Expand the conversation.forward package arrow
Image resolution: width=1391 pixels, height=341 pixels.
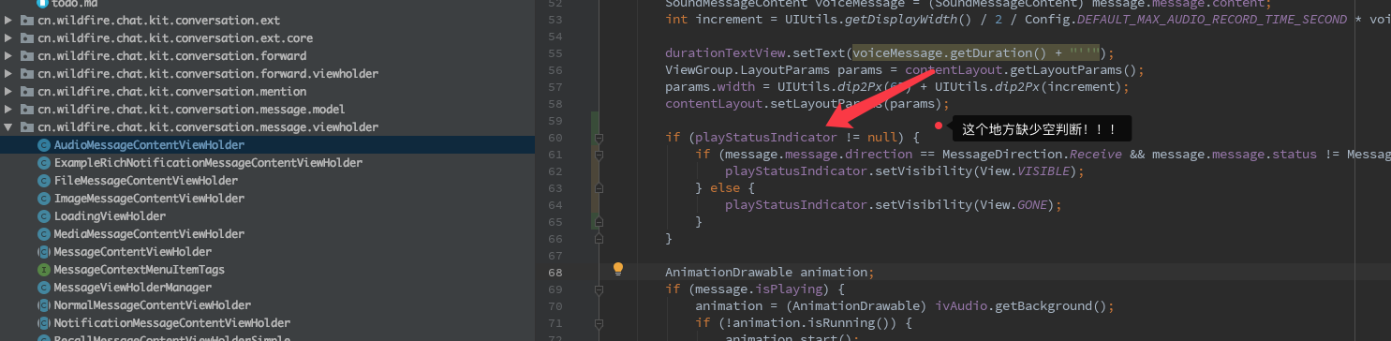click(x=8, y=56)
